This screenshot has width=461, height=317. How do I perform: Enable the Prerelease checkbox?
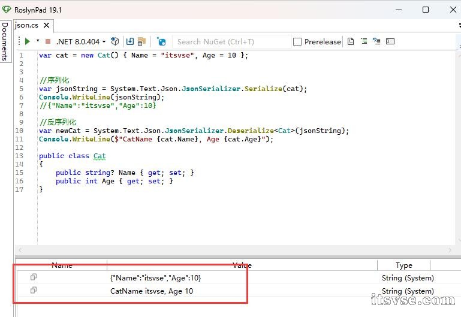[297, 42]
